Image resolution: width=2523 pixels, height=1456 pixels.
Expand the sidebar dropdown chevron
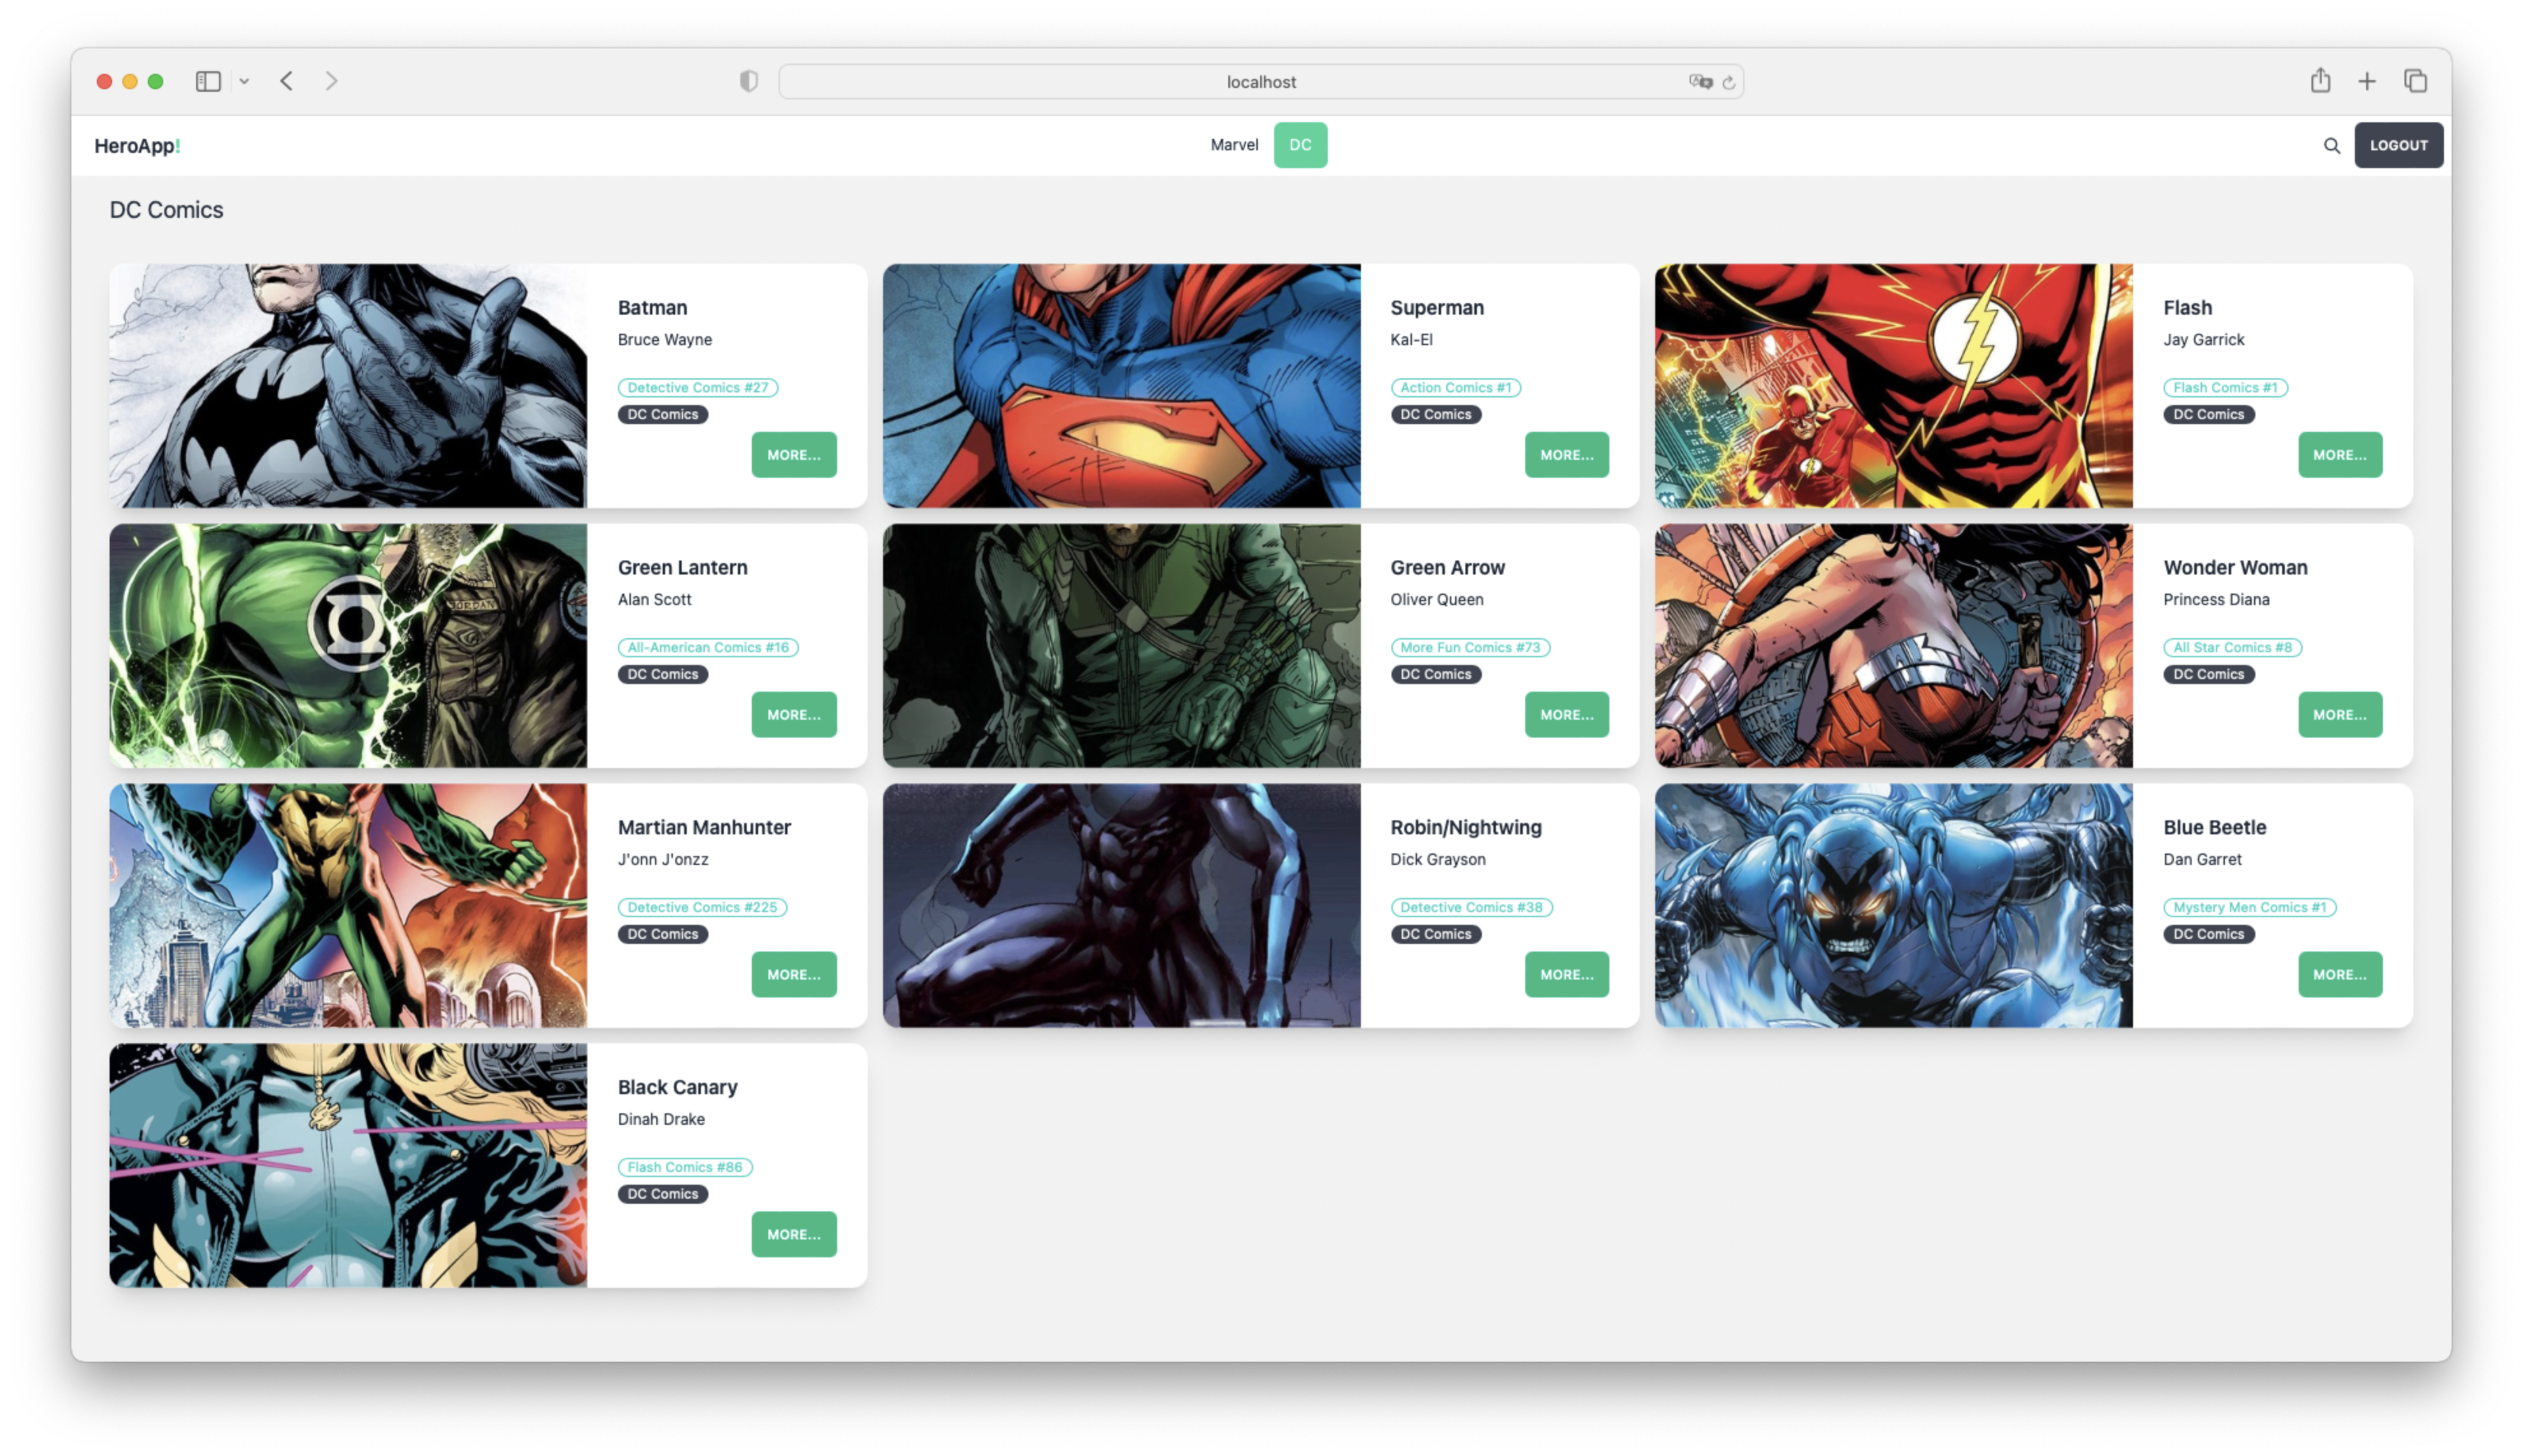(244, 81)
